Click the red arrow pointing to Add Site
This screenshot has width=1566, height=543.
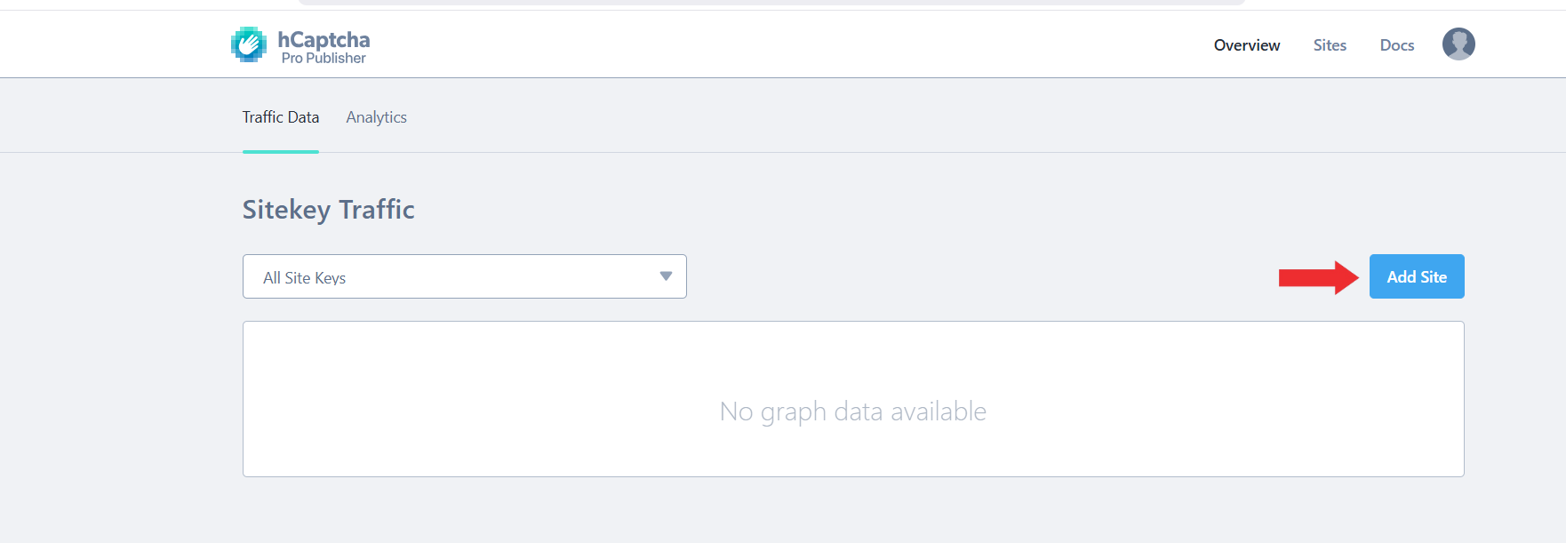pos(1317,277)
